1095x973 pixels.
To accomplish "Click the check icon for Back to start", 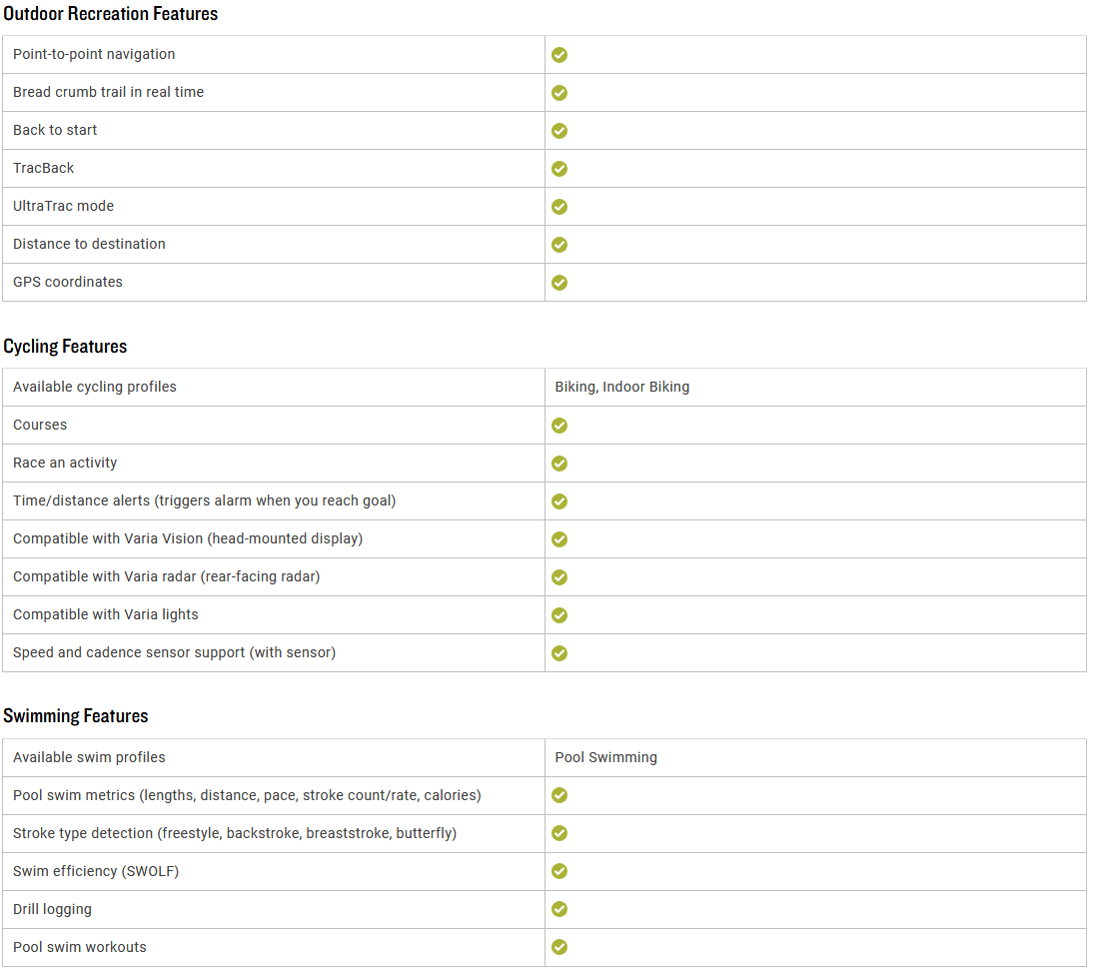I will pos(559,131).
